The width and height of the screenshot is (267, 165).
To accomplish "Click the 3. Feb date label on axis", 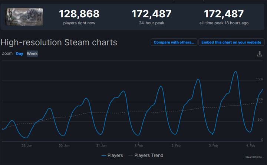I will [213, 145].
